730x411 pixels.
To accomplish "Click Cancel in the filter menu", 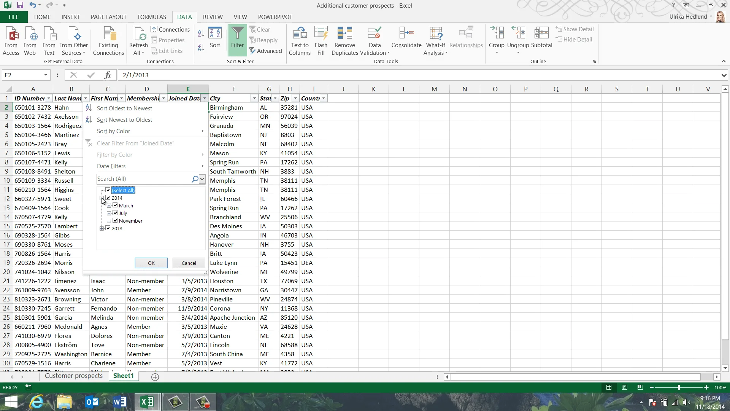I will point(189,263).
